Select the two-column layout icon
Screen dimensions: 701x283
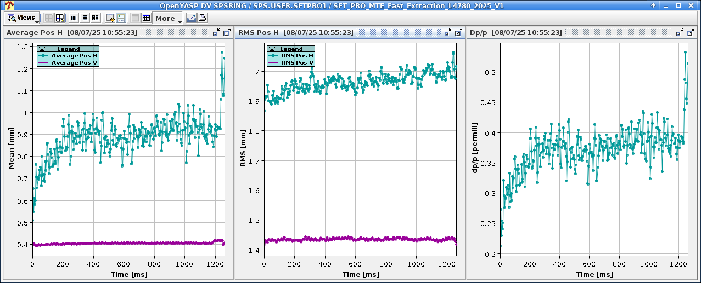[x=74, y=18]
